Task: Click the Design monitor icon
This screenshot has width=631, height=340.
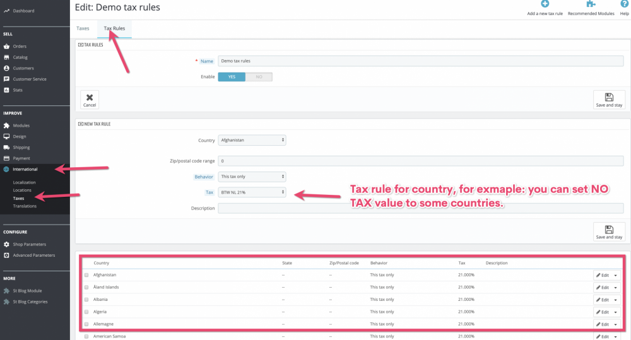Action: coord(6,136)
